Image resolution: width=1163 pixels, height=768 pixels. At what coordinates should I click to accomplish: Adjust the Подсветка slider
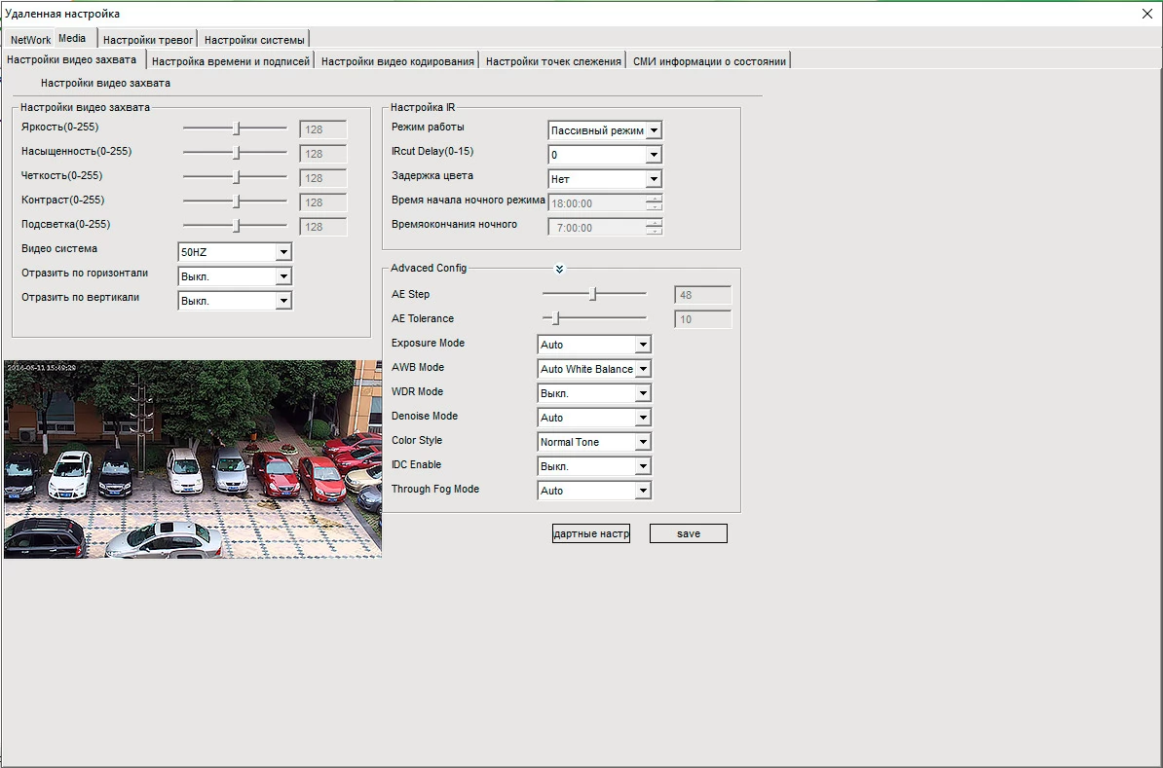235,226
